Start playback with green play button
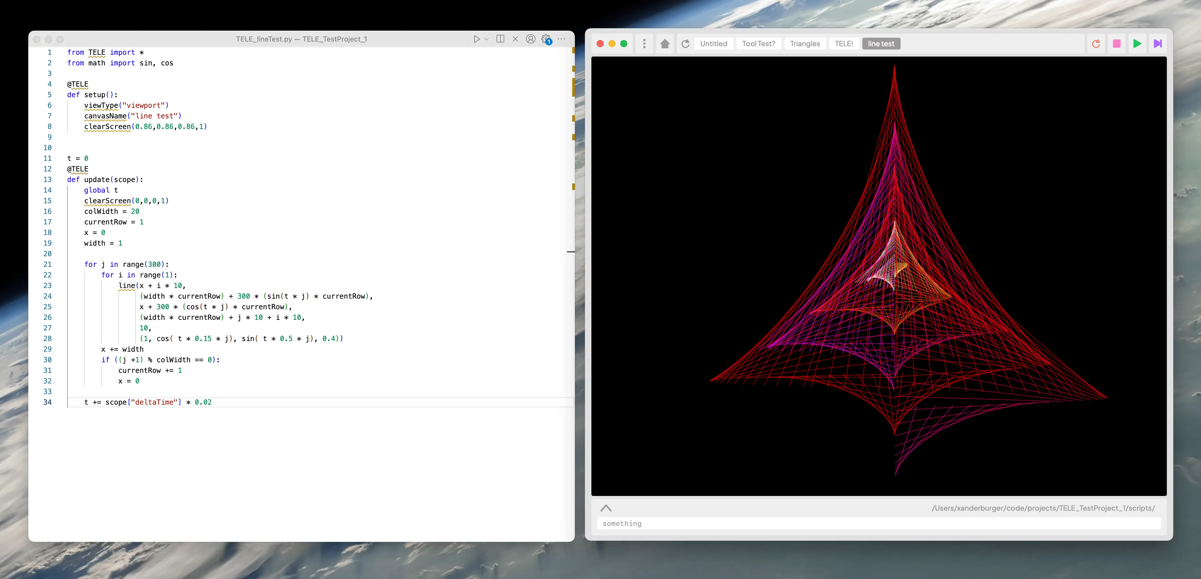The image size is (1201, 579). tap(1137, 44)
